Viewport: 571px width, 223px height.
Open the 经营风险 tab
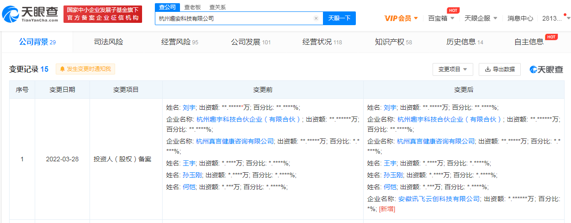(180, 42)
